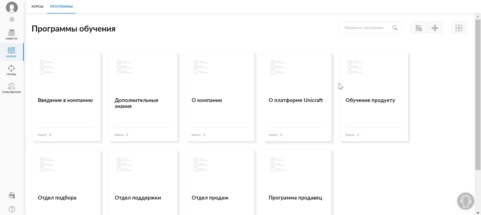Click the add program list icon
This screenshot has width=481, height=215.
coord(419,28)
